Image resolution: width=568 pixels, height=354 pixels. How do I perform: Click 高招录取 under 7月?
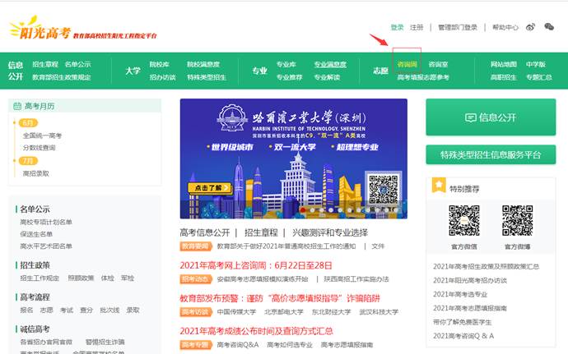[36, 173]
